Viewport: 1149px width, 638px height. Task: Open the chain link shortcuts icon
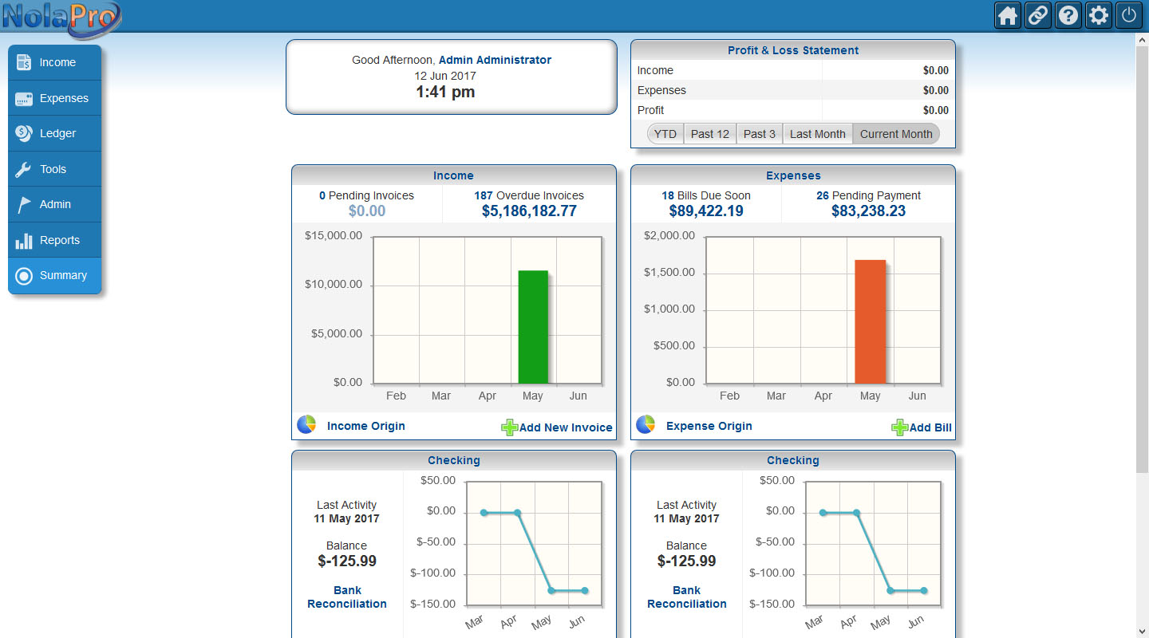1038,16
